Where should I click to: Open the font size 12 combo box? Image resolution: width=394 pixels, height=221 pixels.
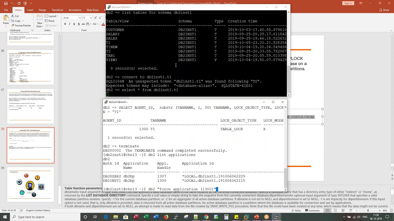[87, 18]
